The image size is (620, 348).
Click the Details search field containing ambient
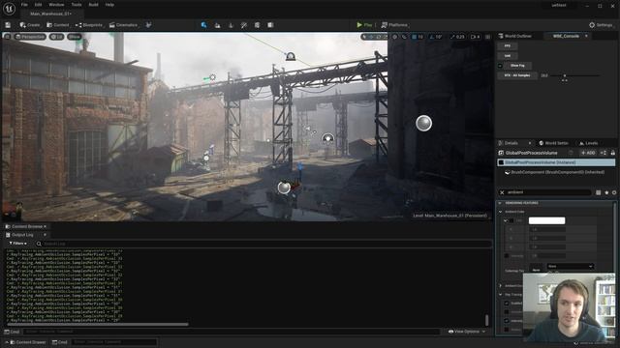pos(549,192)
